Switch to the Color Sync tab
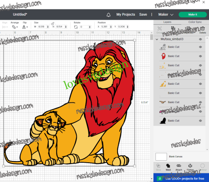Screen dimensions: 209x182 195,22
